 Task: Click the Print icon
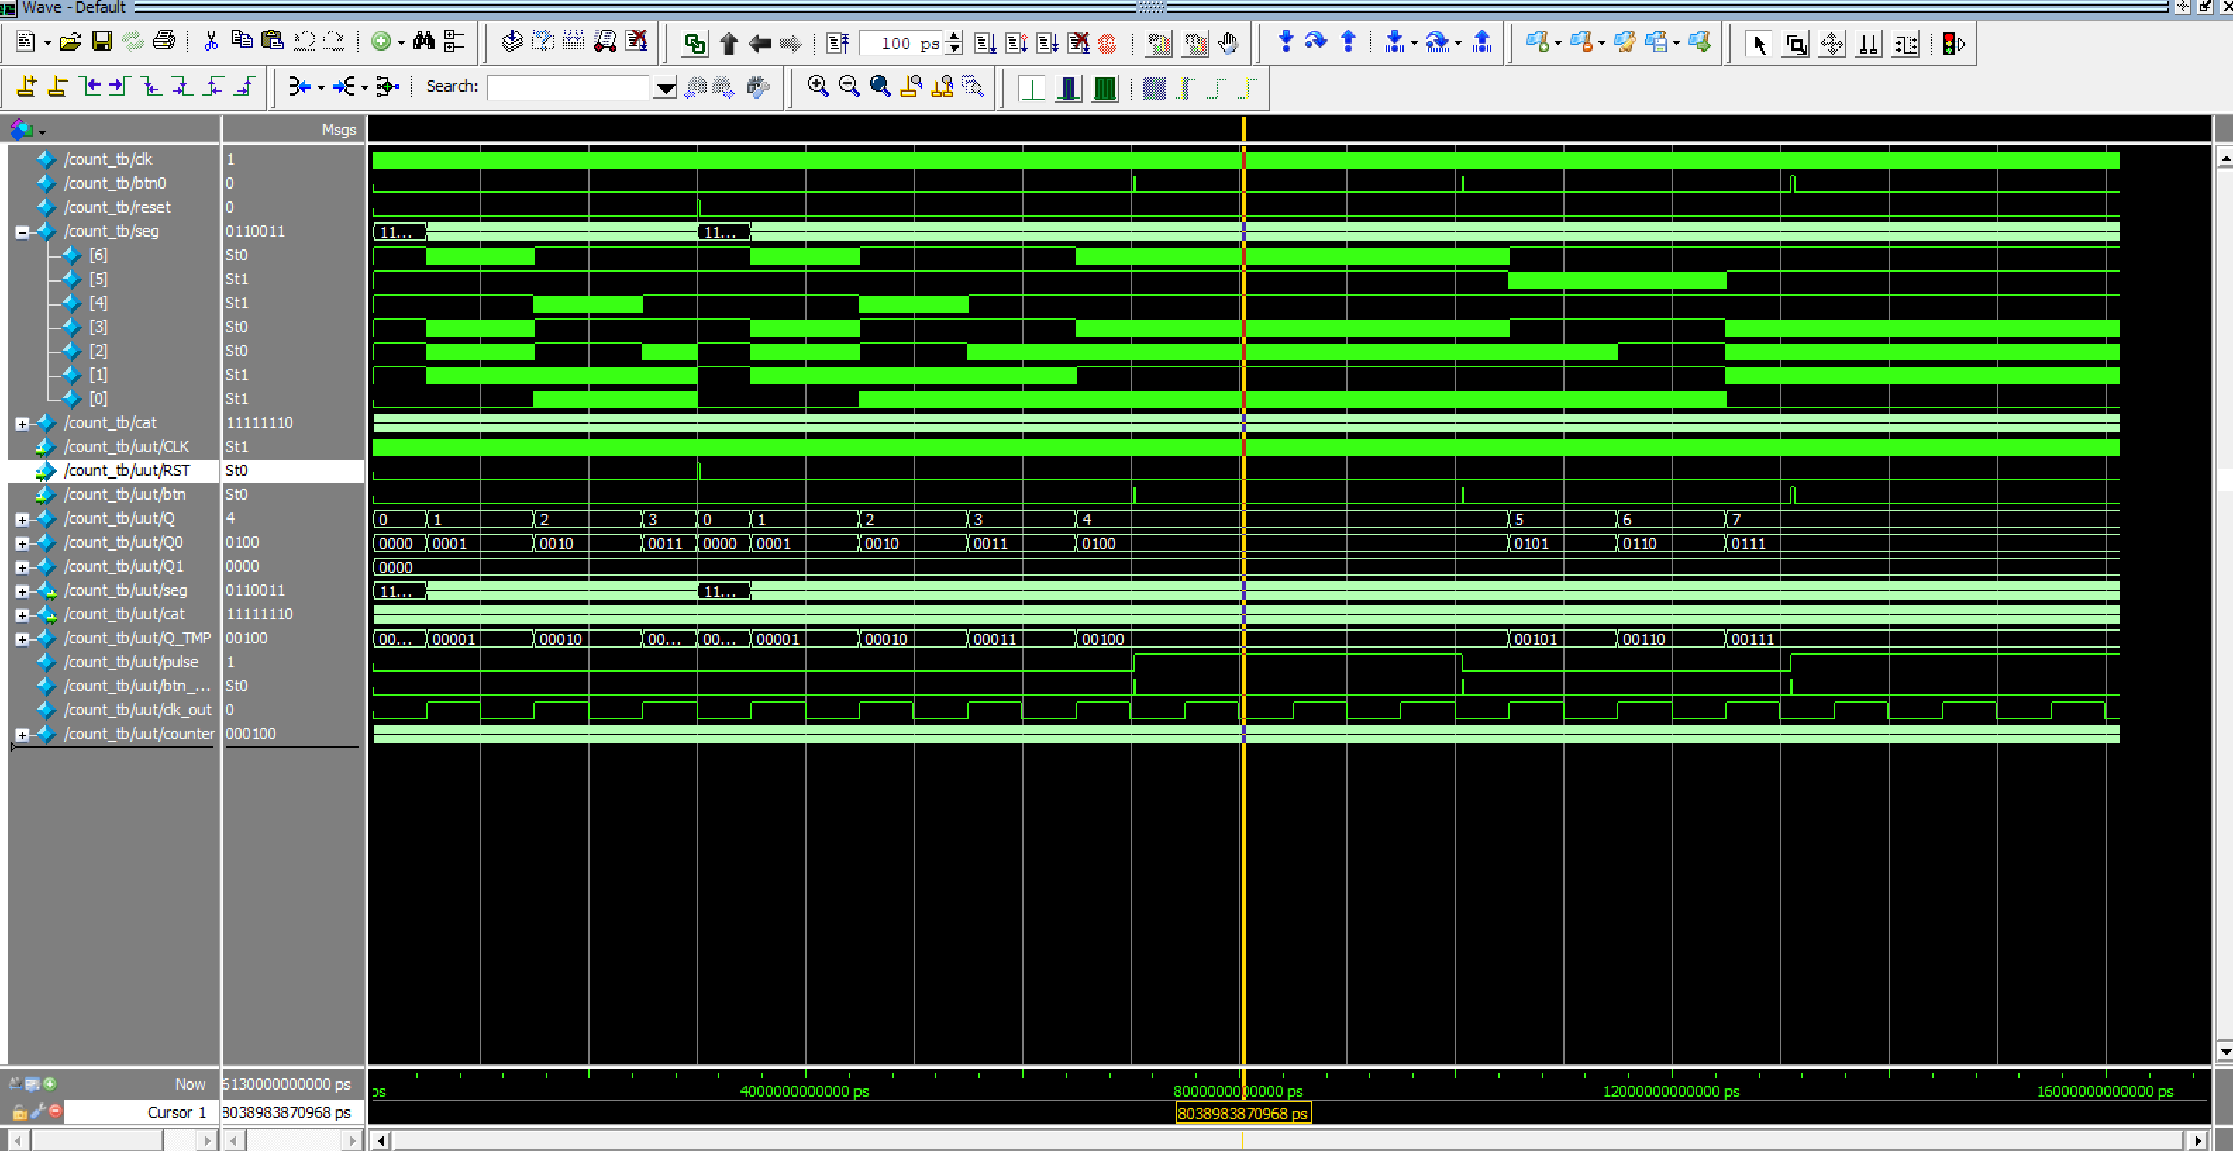(164, 42)
